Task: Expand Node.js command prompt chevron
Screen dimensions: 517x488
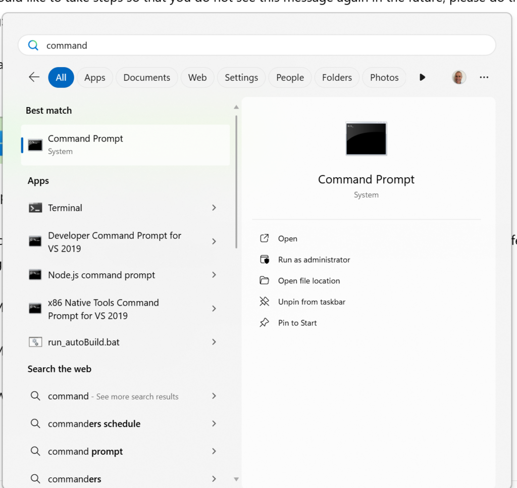Action: 214,275
